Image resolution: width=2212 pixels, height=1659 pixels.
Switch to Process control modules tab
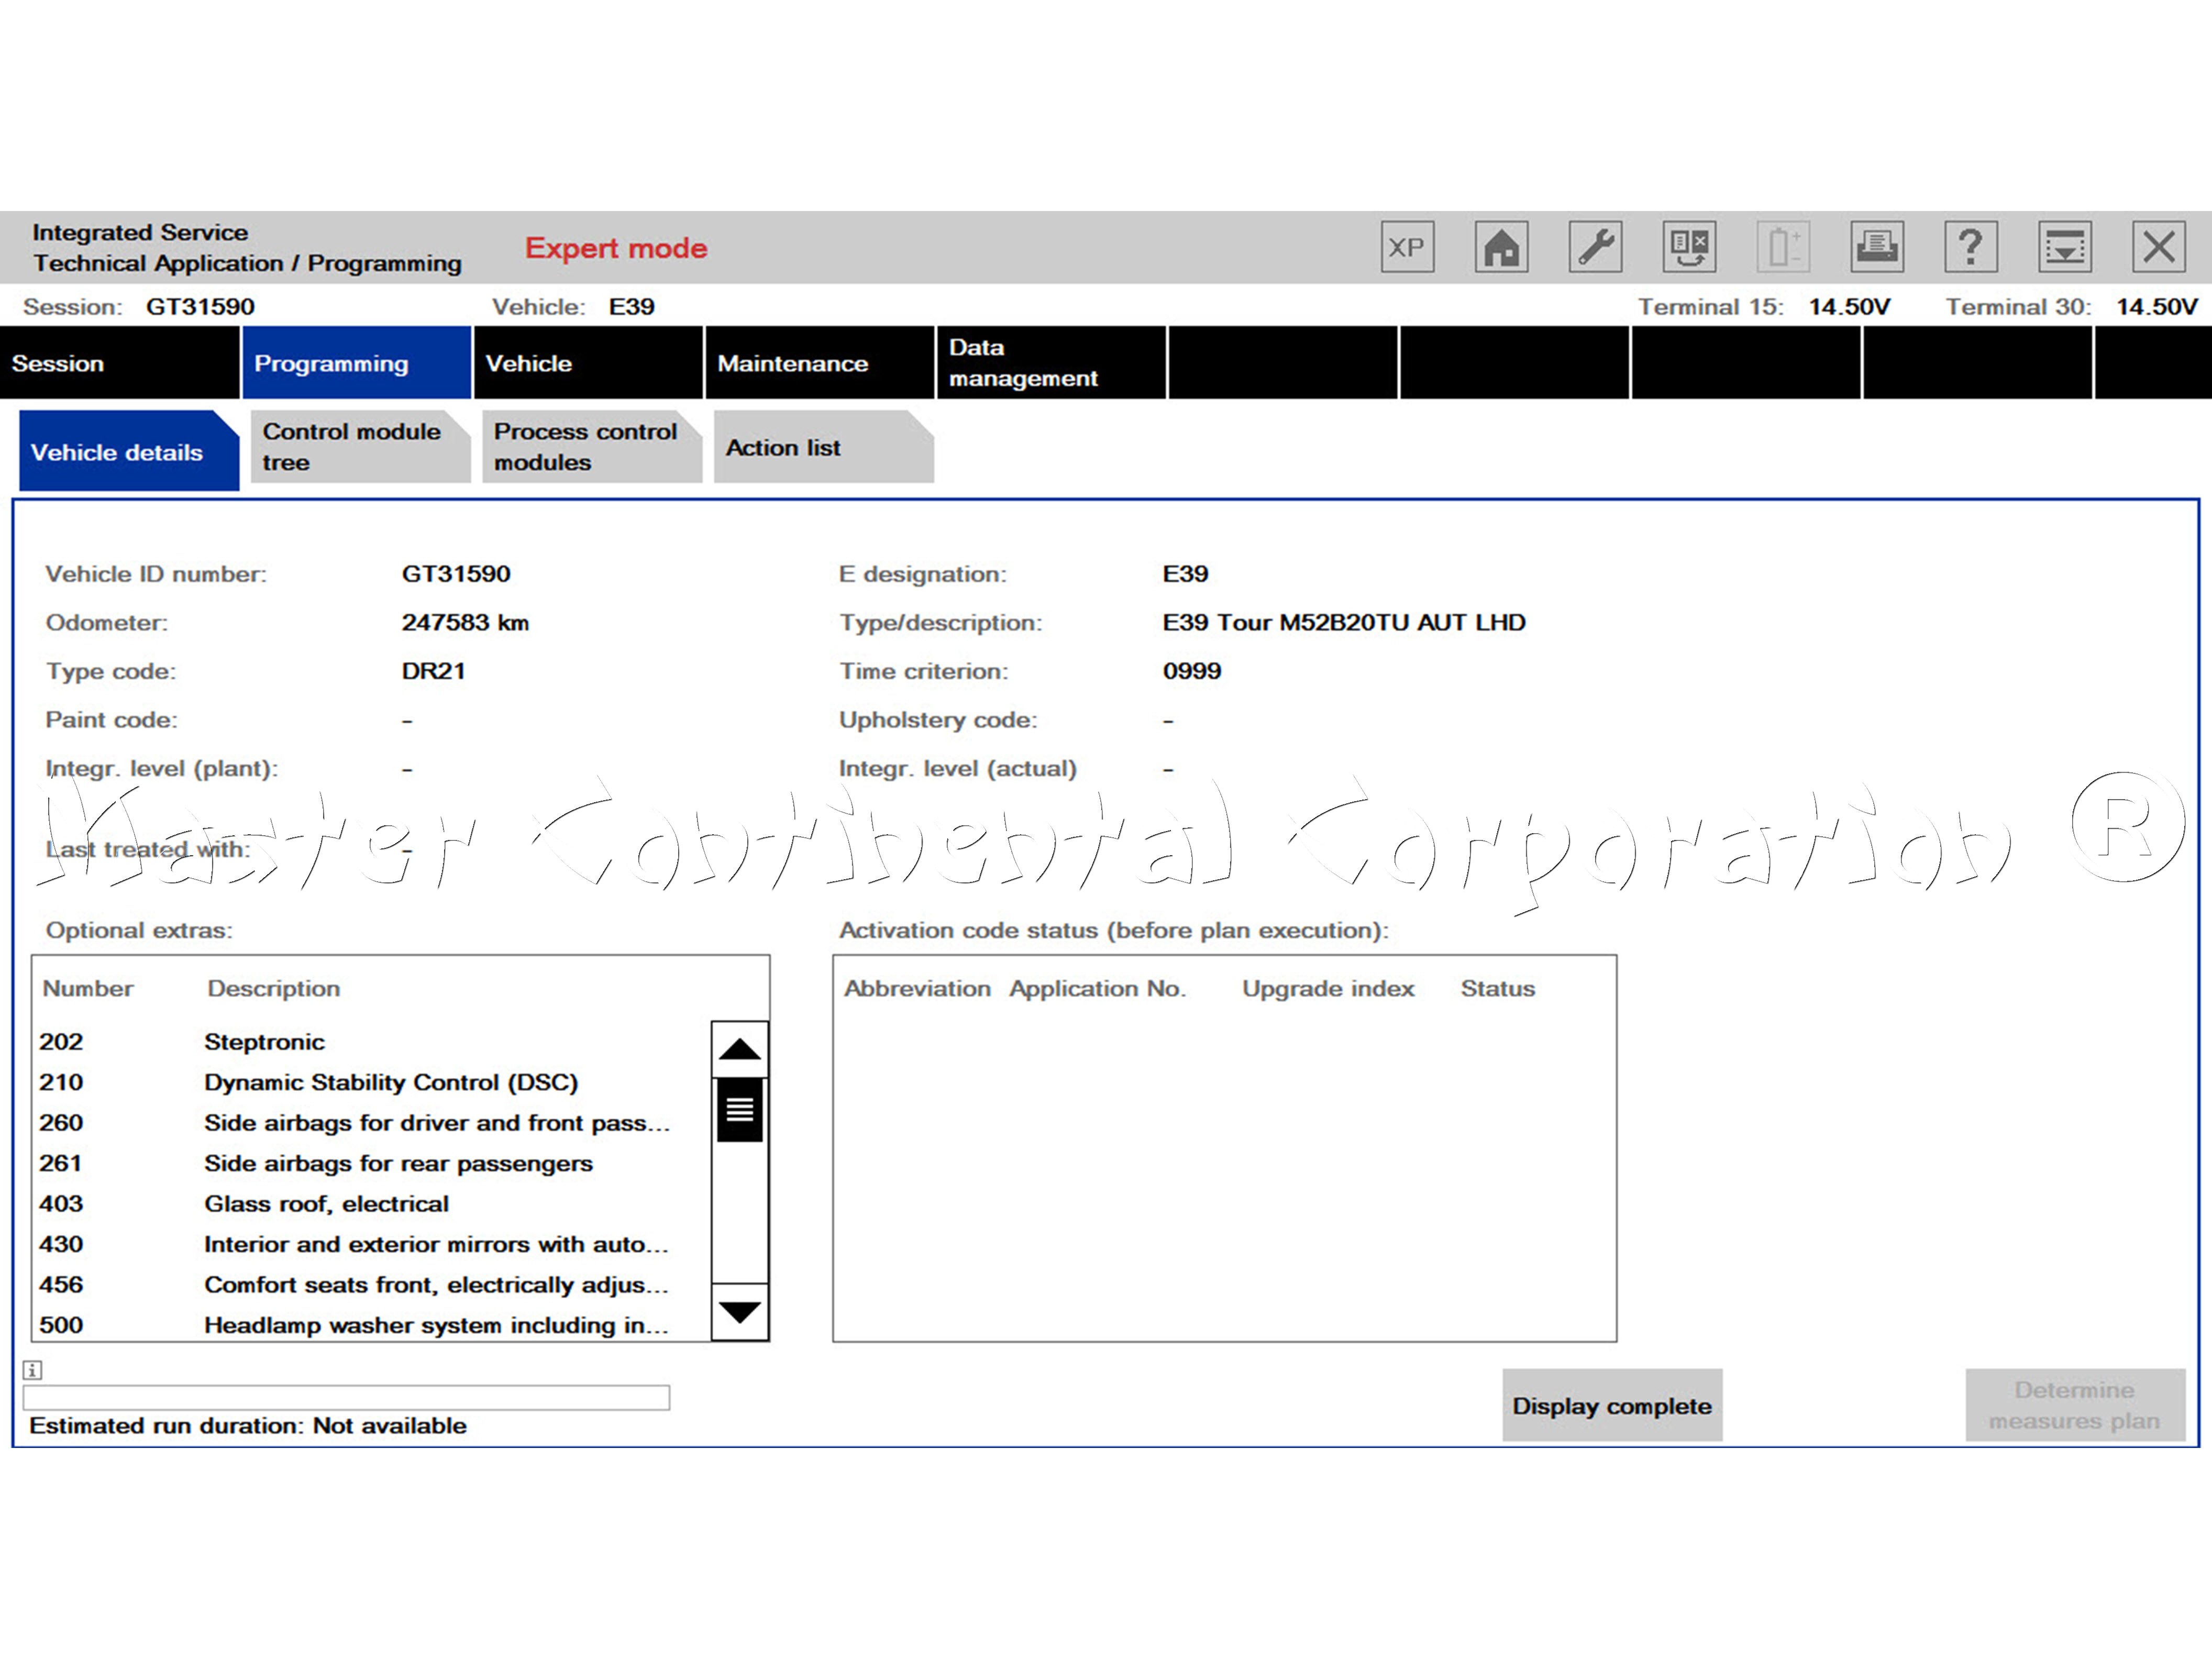(x=592, y=447)
